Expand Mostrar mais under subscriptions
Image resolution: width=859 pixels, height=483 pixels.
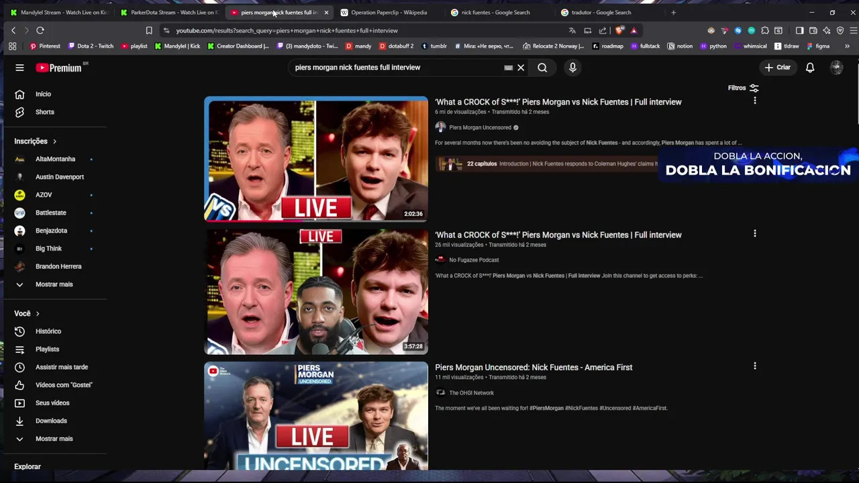coord(54,284)
